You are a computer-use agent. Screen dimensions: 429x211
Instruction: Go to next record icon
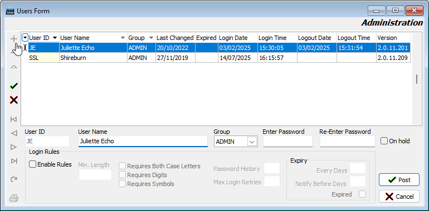14,148
